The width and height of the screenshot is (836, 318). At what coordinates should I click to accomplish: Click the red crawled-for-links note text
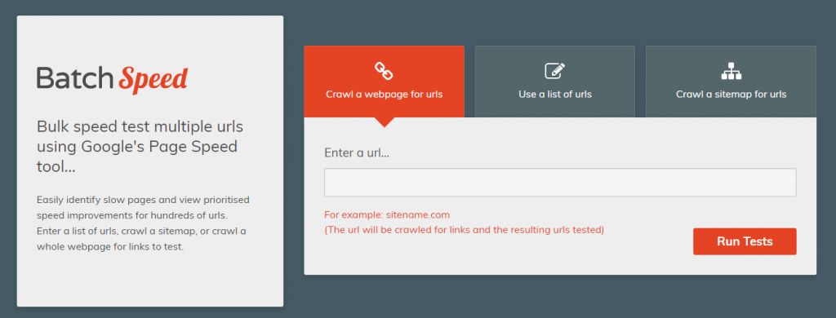click(464, 230)
